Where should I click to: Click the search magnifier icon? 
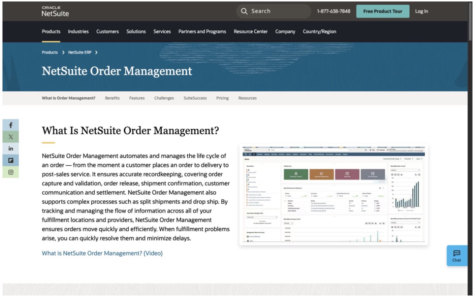(244, 11)
